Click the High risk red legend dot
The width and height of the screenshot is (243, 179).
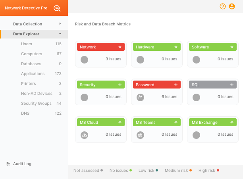pyautogui.click(x=218, y=170)
